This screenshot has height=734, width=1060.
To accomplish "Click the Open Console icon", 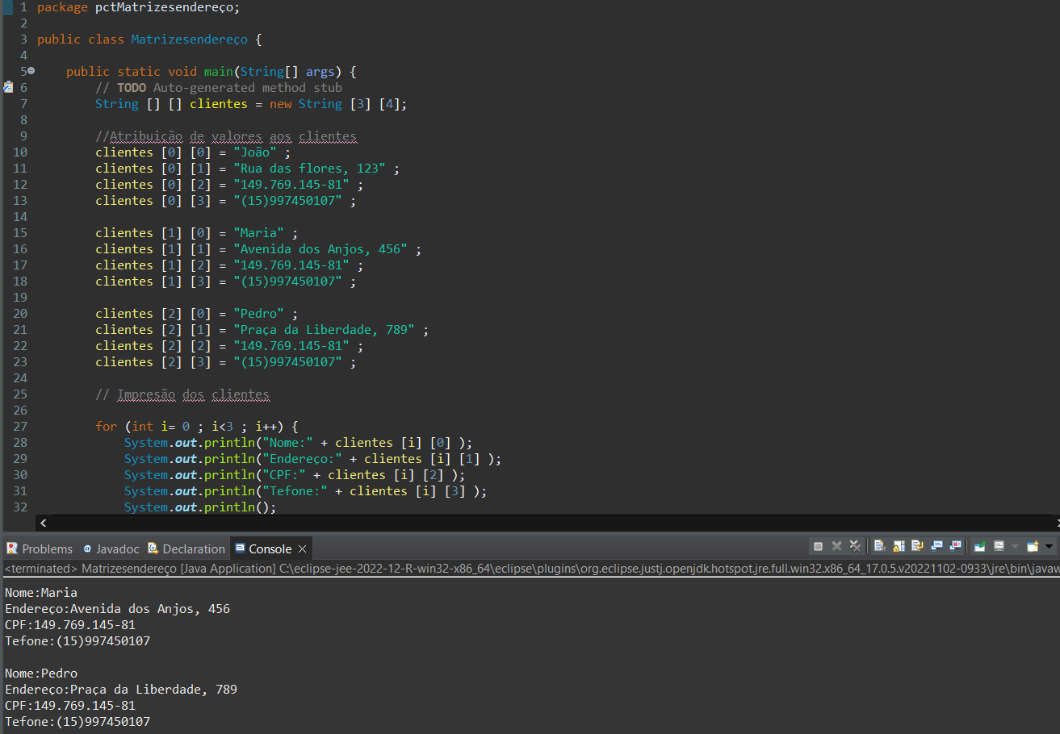I will click(1033, 546).
